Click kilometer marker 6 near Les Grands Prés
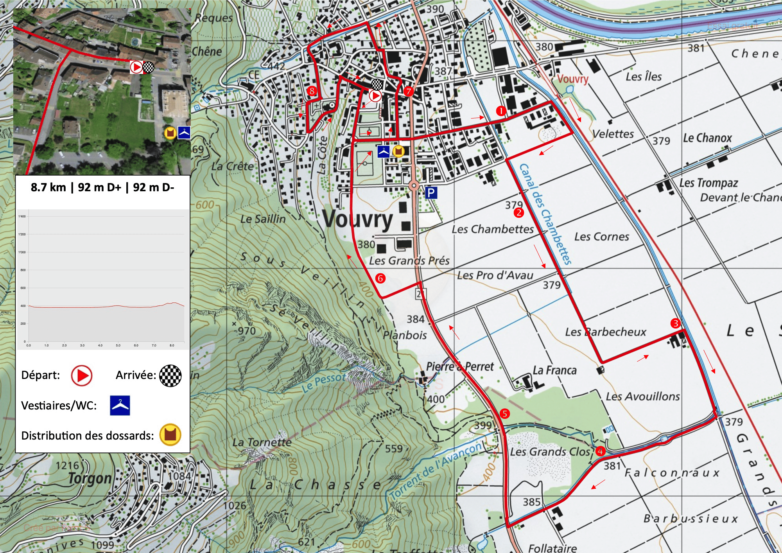Image resolution: width=782 pixels, height=553 pixels. tap(380, 278)
